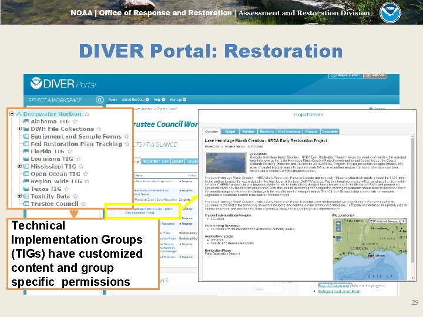The image size is (423, 317).
Task: Toggle the star next to Trustee Council
Action: [83, 204]
